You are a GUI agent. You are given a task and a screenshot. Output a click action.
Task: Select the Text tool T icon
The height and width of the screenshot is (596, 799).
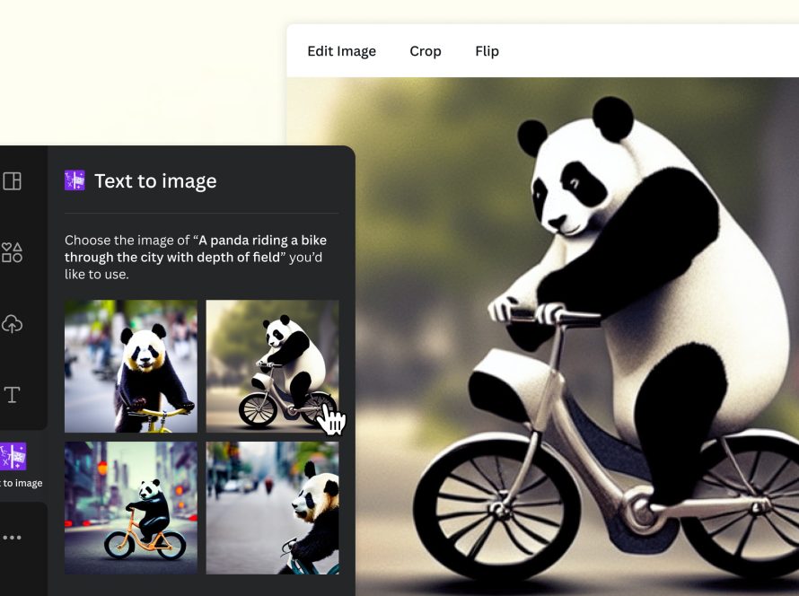point(12,395)
